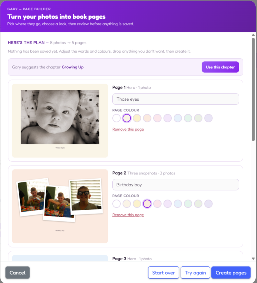
Task: Click the Create pages button
Action: [231, 273]
